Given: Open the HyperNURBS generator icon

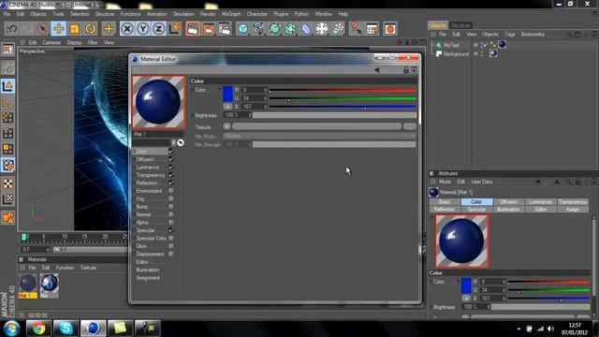Looking at the screenshot, I should pyautogui.click(x=274, y=29).
